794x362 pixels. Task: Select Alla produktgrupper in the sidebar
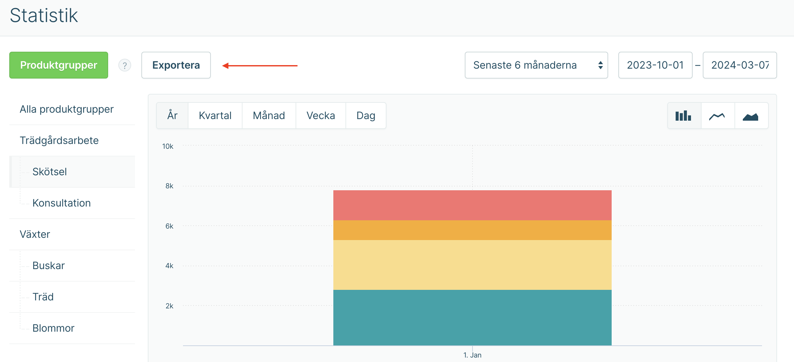[x=72, y=109]
